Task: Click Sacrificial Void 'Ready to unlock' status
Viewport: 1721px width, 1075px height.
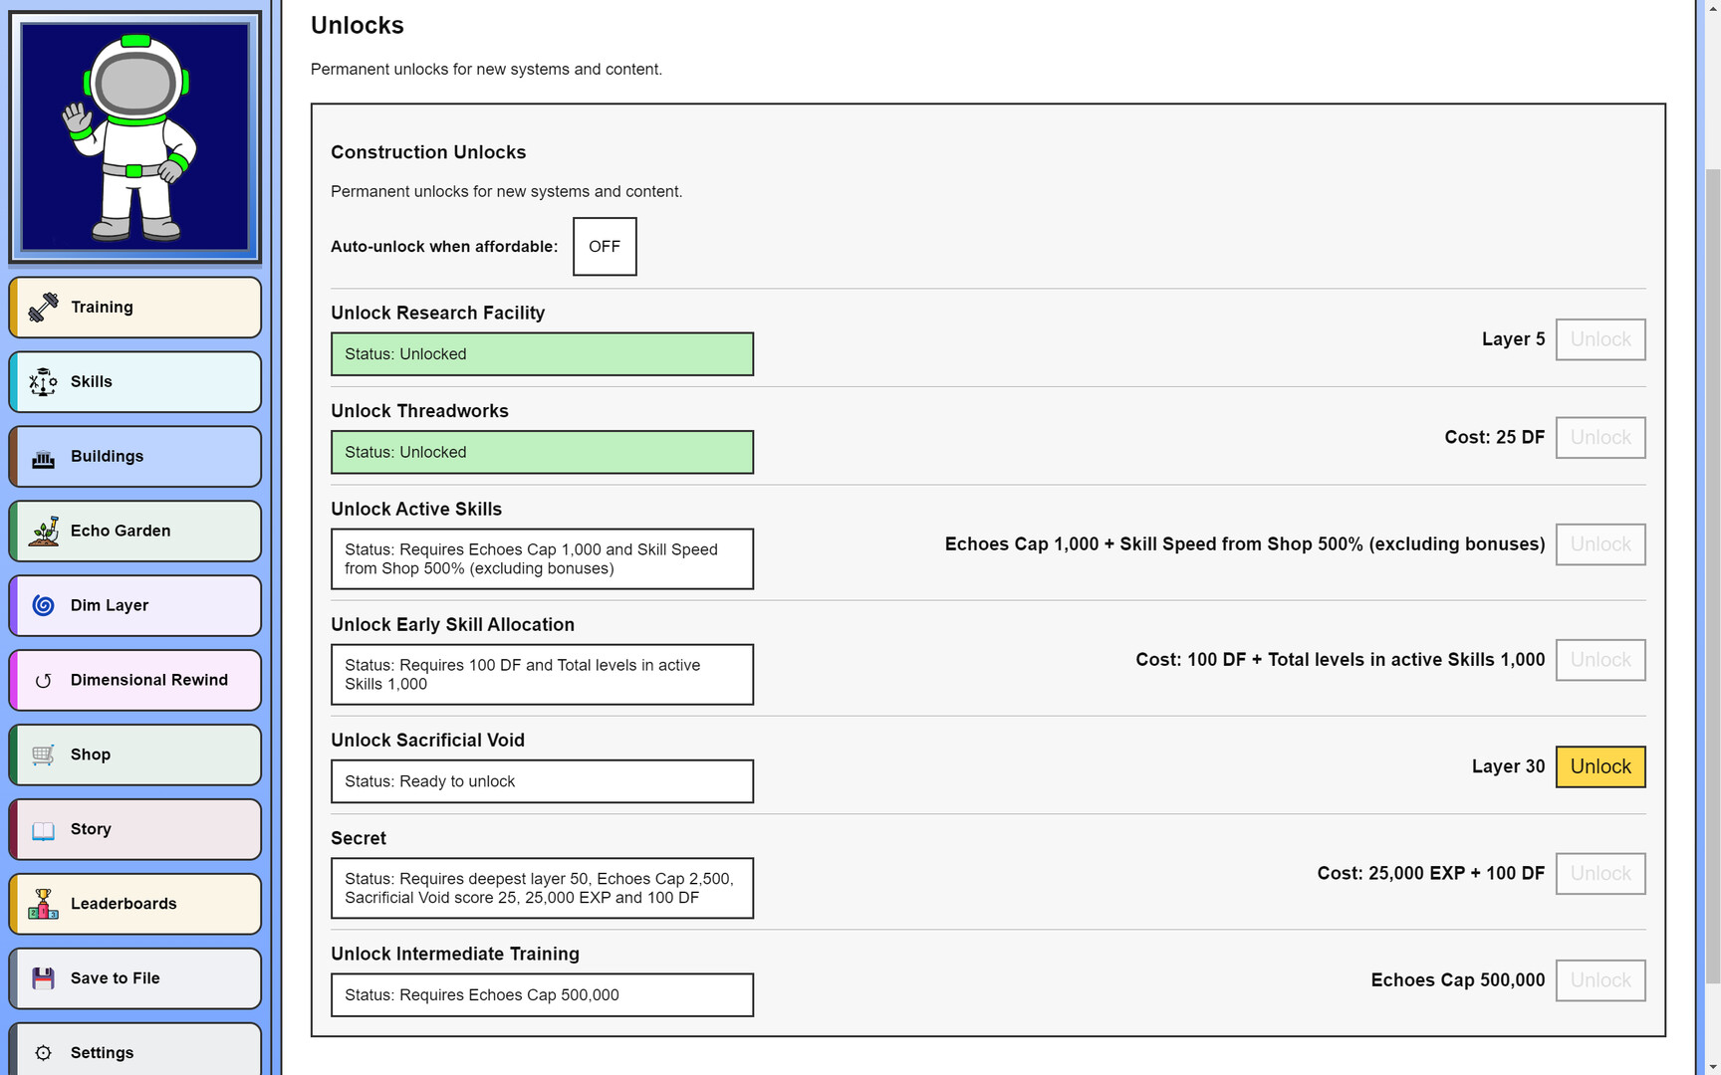Action: click(542, 782)
